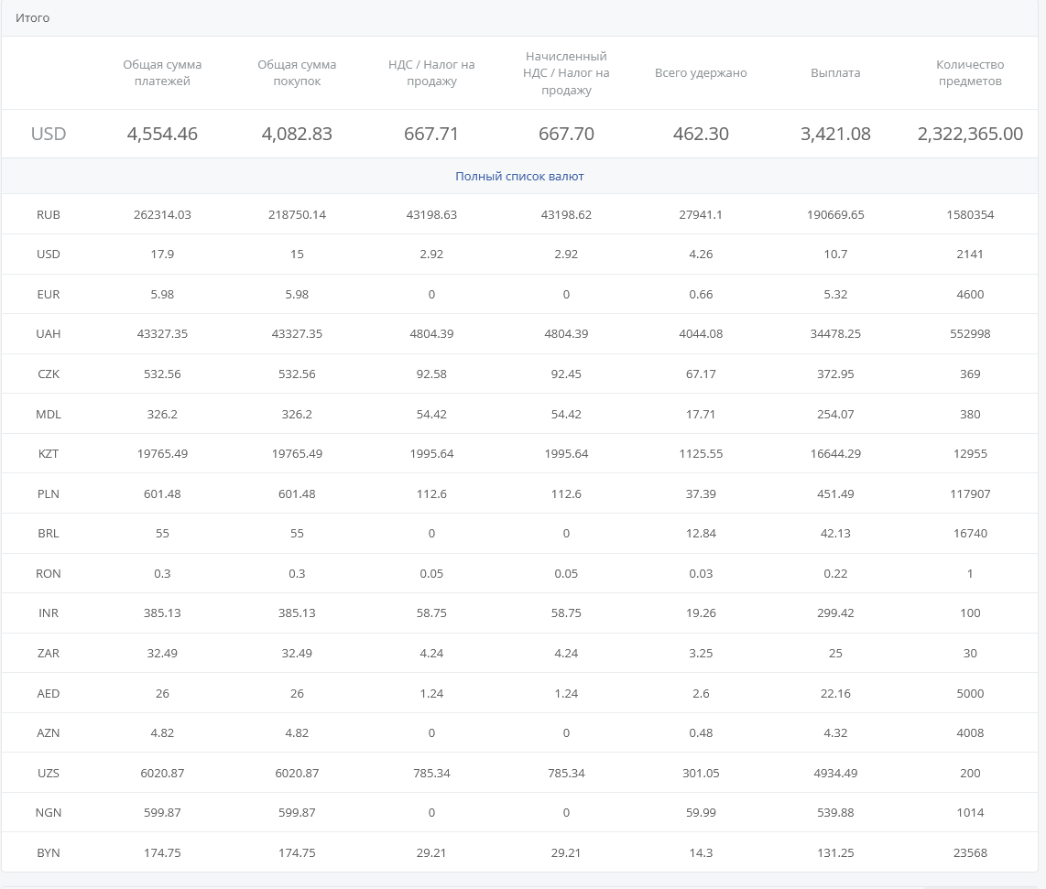The height and width of the screenshot is (889, 1046).
Task: Select the total items count 2,322,365.00
Action: click(970, 134)
